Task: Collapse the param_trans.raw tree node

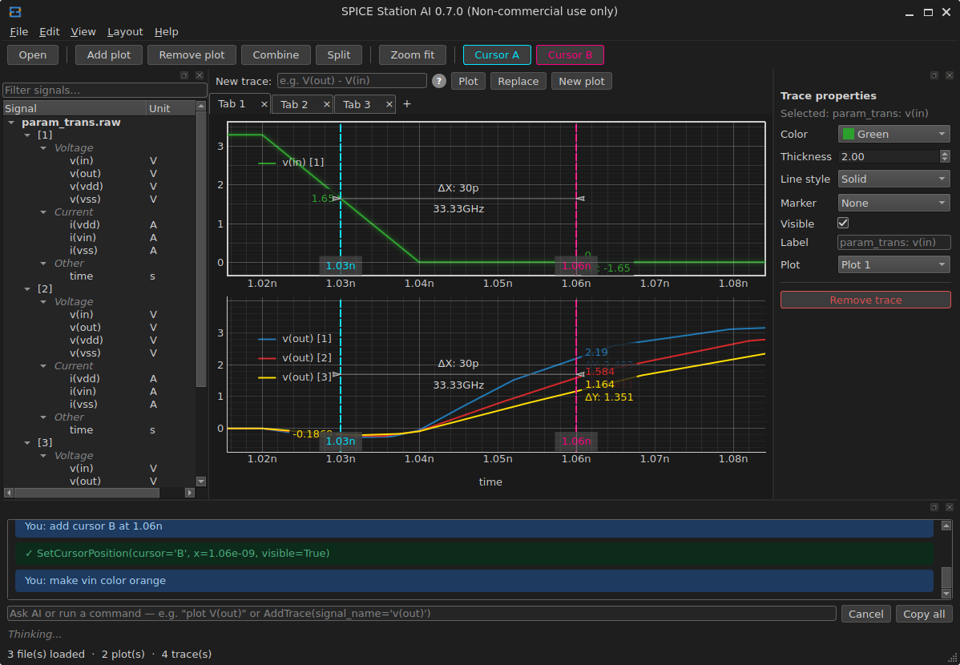Action: [x=11, y=123]
